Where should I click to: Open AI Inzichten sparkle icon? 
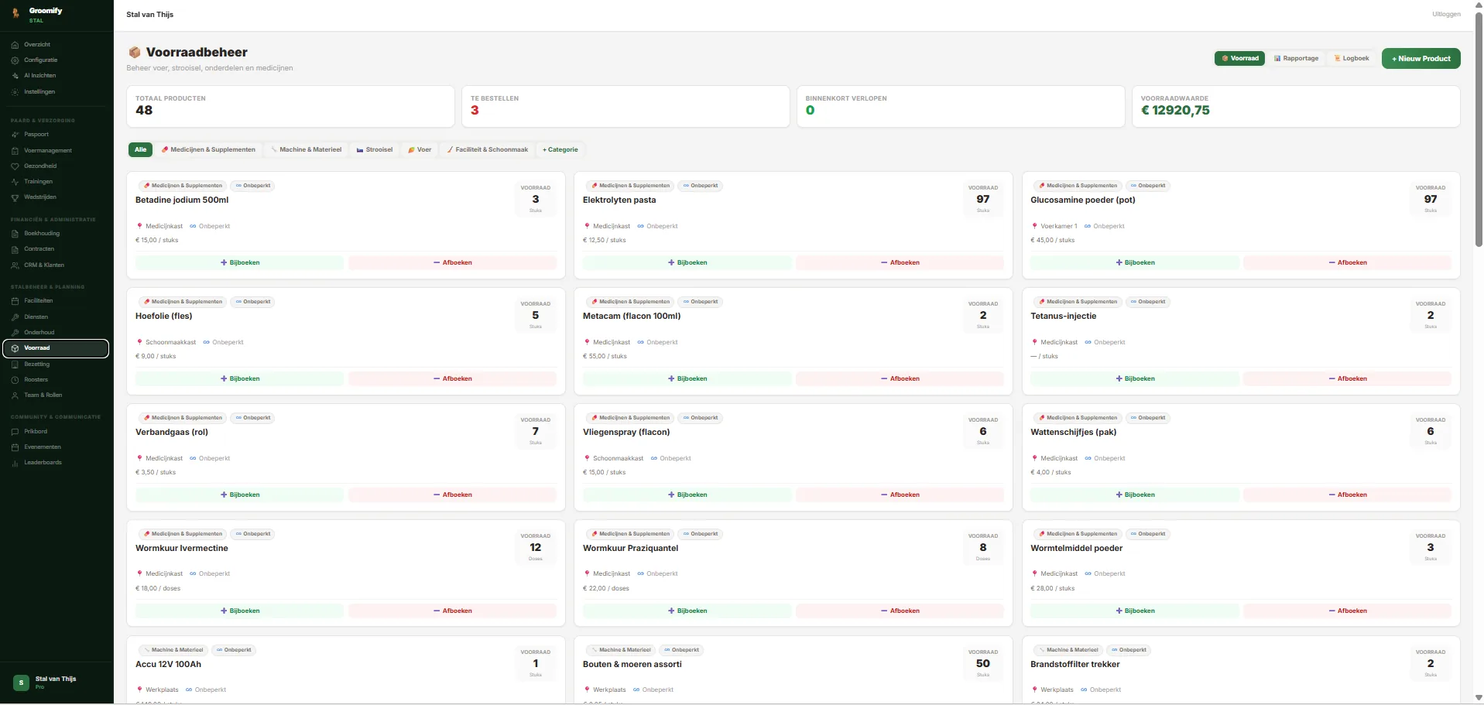15,76
